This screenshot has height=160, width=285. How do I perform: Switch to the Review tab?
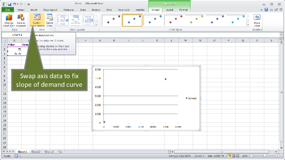tap(96, 10)
